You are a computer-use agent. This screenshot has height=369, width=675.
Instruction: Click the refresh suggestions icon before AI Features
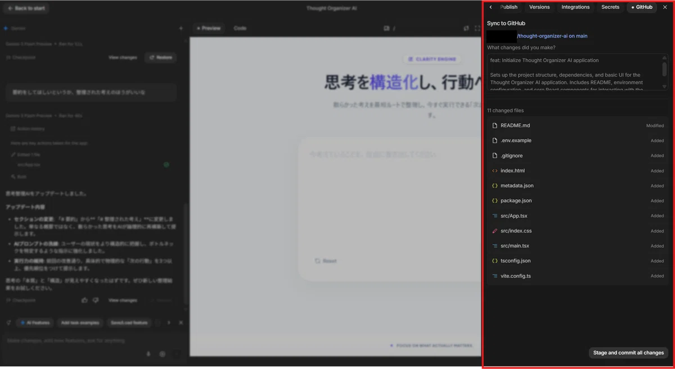[x=8, y=323]
